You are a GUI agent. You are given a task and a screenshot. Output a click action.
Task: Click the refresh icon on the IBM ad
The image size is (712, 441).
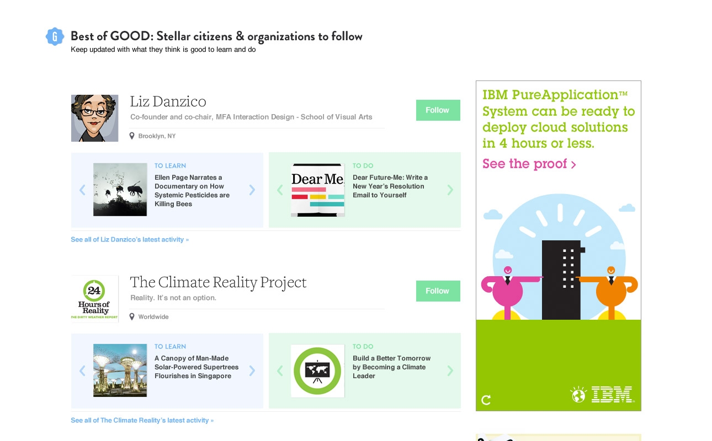pyautogui.click(x=486, y=400)
